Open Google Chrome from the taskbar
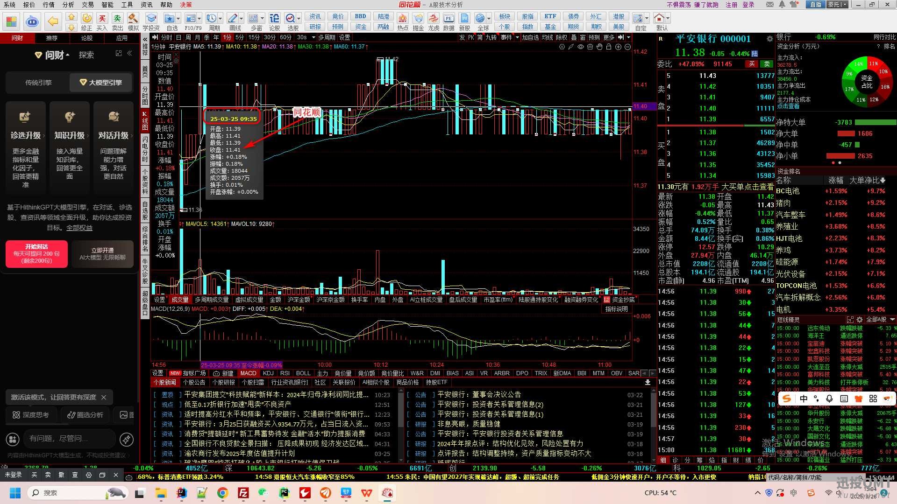This screenshot has width=897, height=504. (x=222, y=493)
